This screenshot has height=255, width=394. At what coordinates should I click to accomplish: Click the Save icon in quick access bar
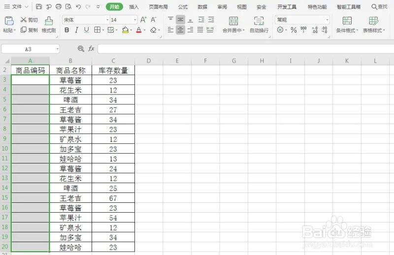click(39, 7)
